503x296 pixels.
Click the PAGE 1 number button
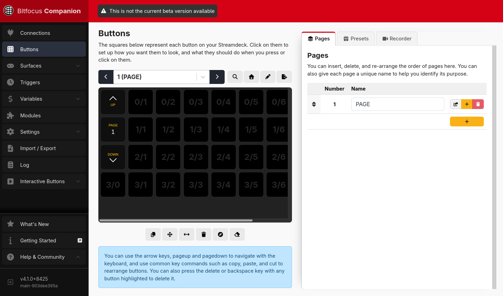113,130
